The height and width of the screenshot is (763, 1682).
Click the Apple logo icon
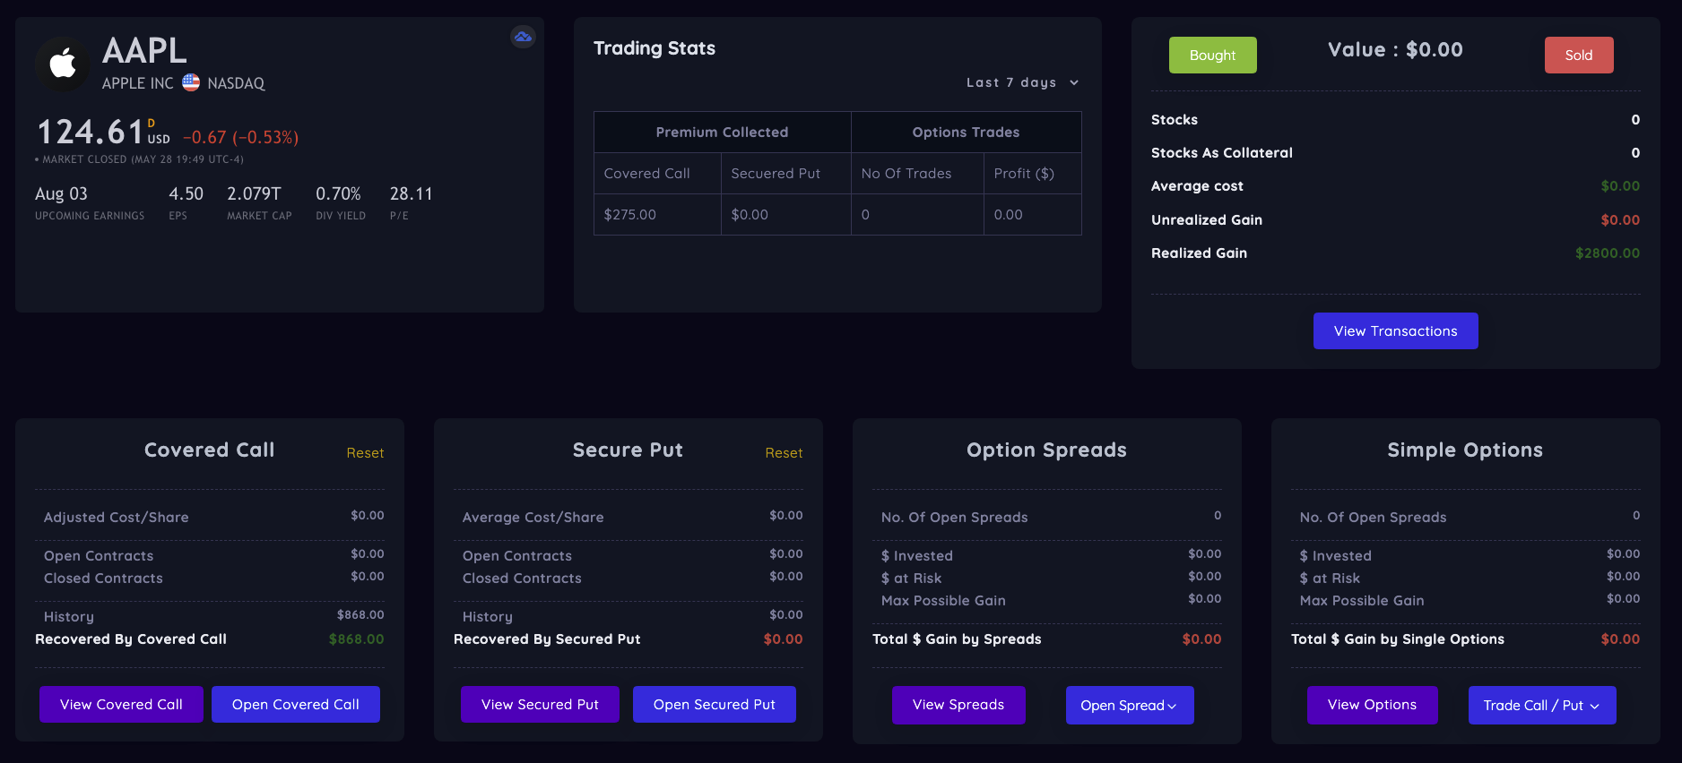pos(63,64)
